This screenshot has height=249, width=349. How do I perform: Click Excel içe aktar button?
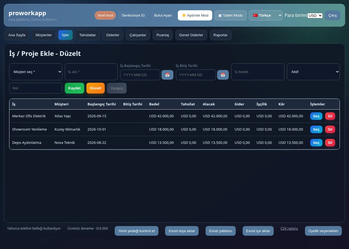[x=258, y=231]
